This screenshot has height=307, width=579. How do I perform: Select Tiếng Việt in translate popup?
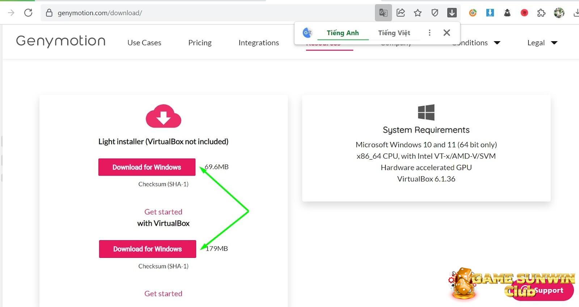click(394, 33)
